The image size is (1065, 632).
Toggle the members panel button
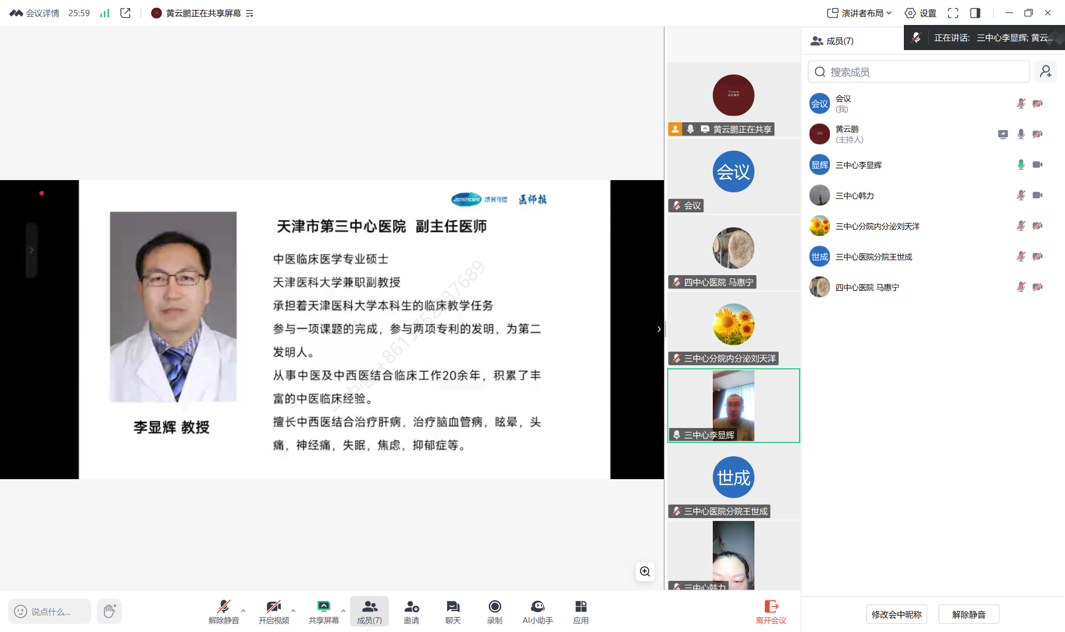click(x=369, y=611)
